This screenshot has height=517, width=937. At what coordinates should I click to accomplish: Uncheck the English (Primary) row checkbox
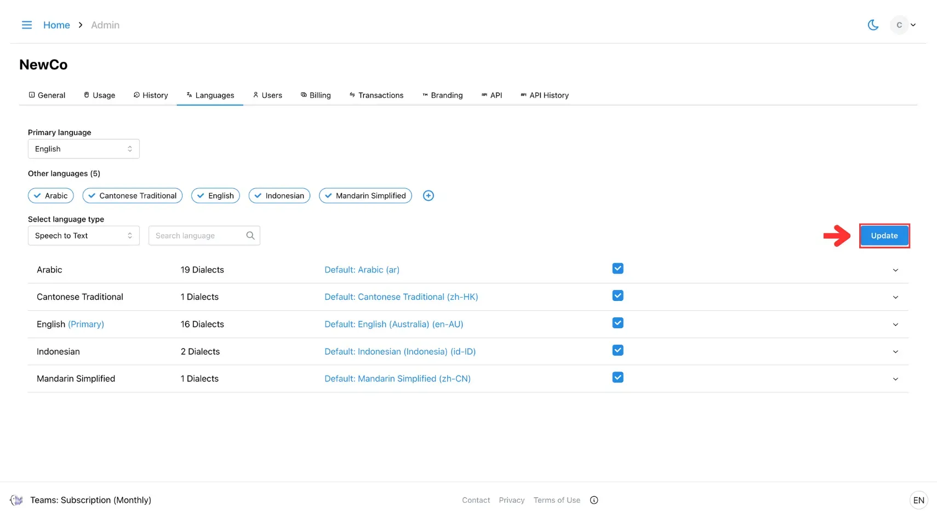[x=618, y=323]
